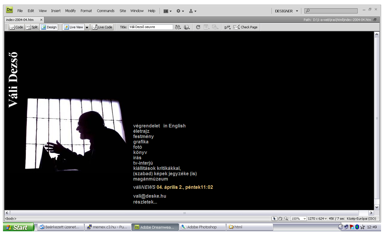Open the Window menu

pyautogui.click(x=137, y=11)
